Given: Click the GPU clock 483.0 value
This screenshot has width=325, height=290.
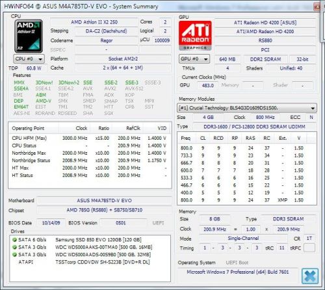Looking at the screenshot, I should (208, 85).
